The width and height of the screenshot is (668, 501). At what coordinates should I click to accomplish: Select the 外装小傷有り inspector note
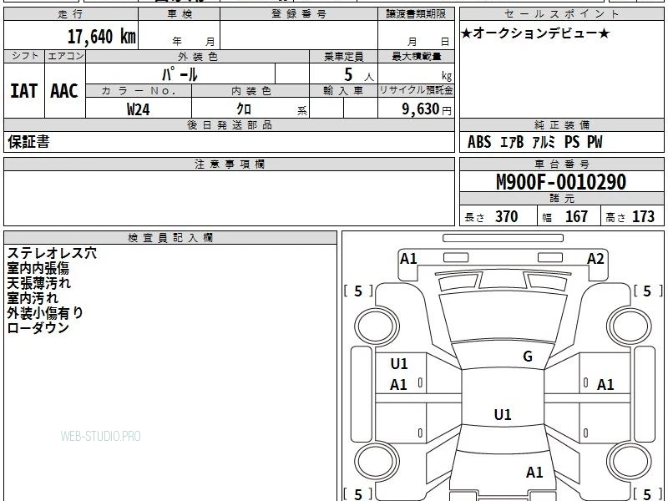point(45,313)
